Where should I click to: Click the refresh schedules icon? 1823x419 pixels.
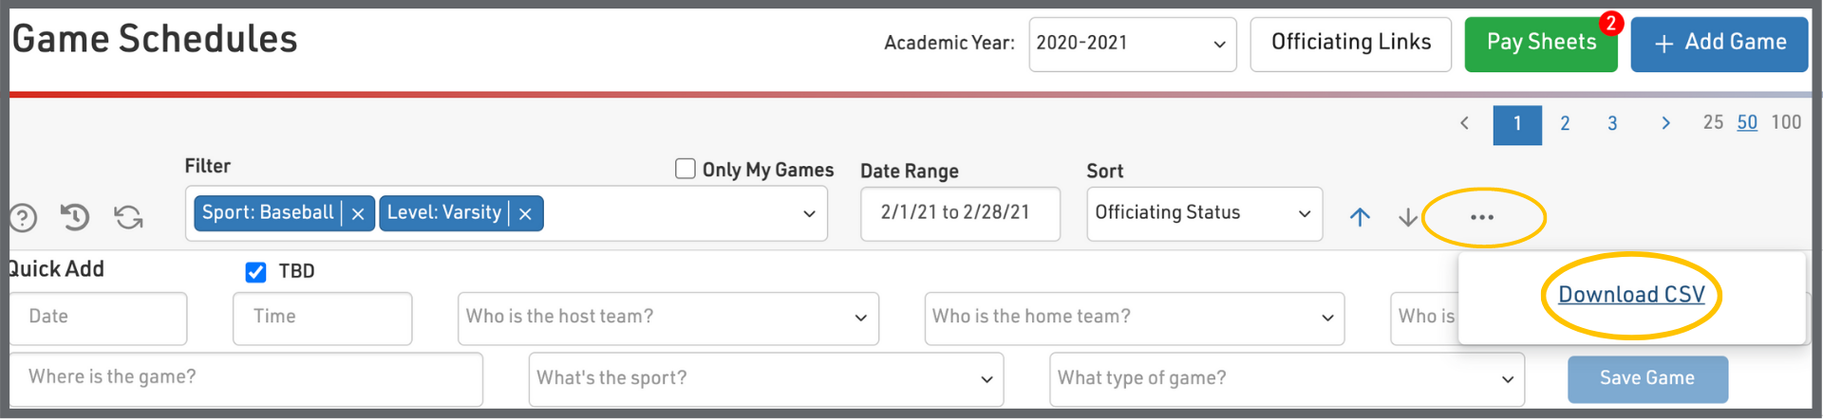(x=129, y=217)
